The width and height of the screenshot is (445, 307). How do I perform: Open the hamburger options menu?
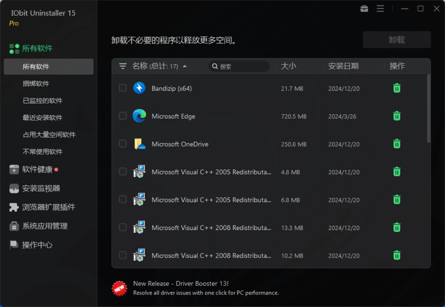pyautogui.click(x=380, y=9)
